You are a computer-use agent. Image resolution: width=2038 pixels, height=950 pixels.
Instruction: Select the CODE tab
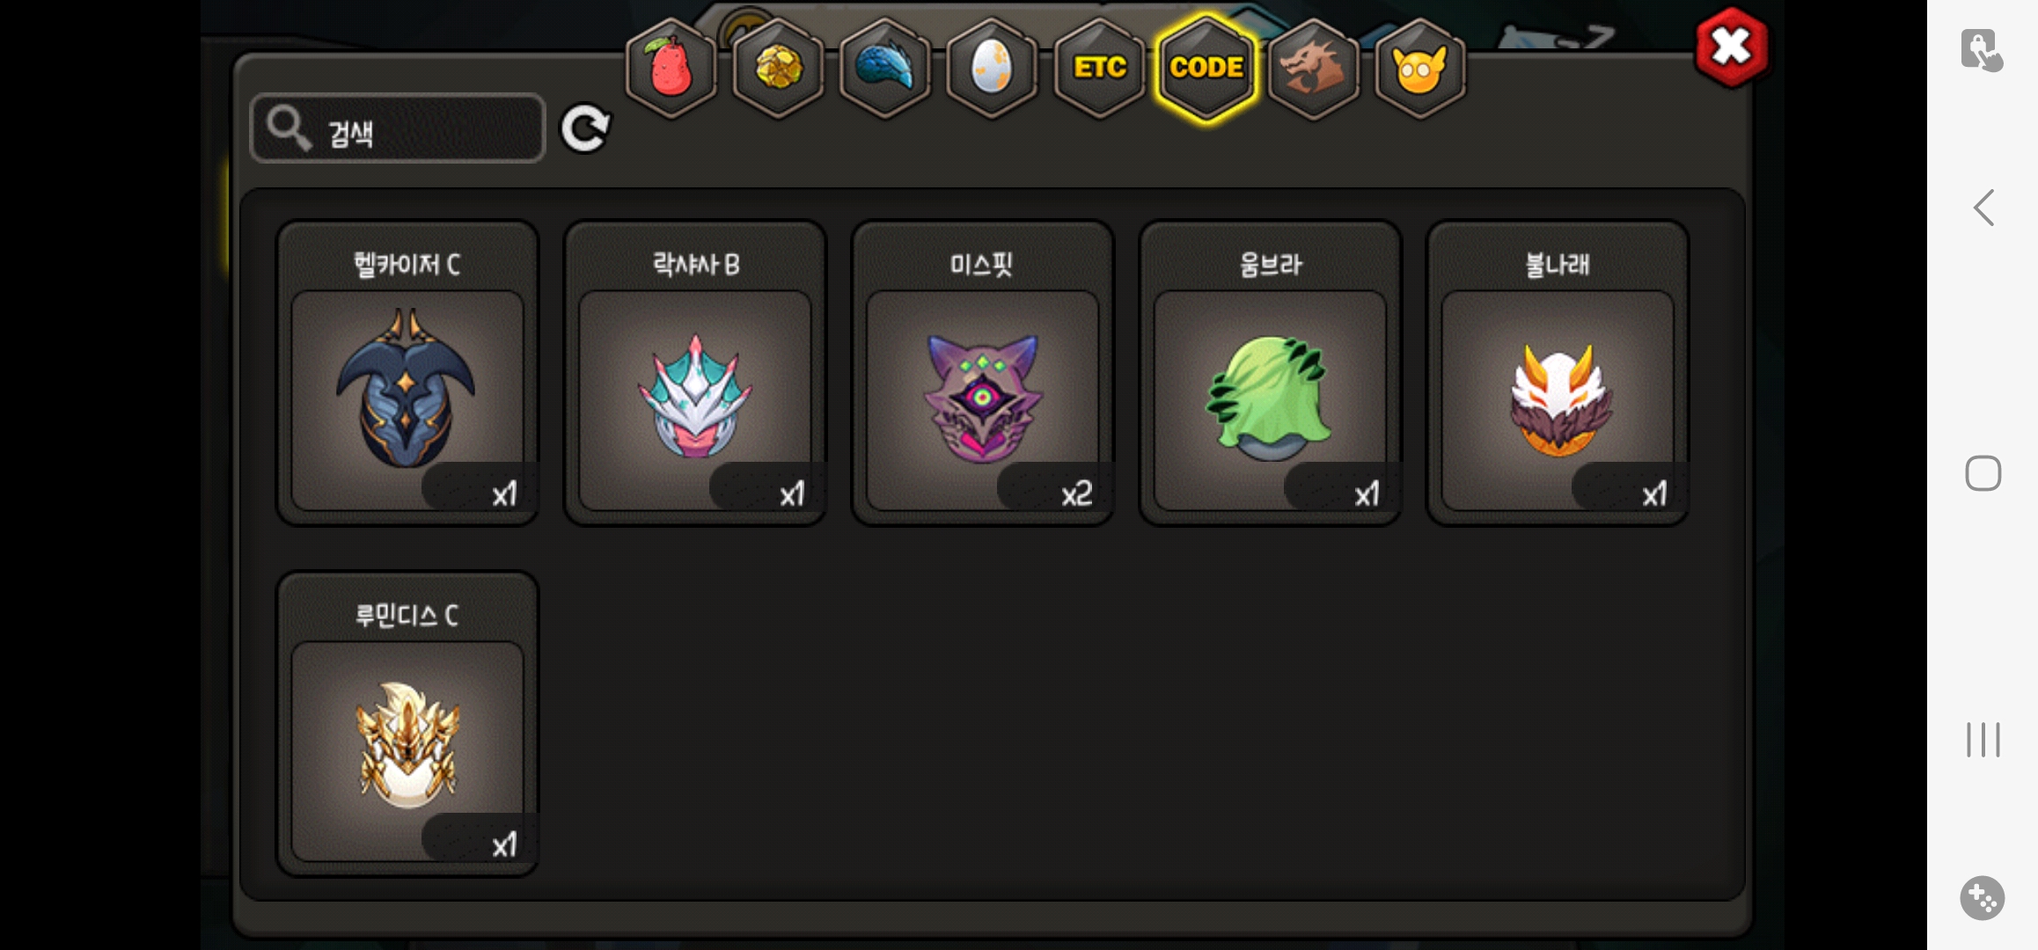pyautogui.click(x=1206, y=68)
